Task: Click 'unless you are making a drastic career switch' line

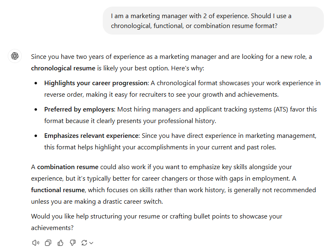Action: point(97,201)
